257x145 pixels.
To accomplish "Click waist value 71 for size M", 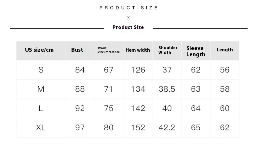I will [109, 89].
